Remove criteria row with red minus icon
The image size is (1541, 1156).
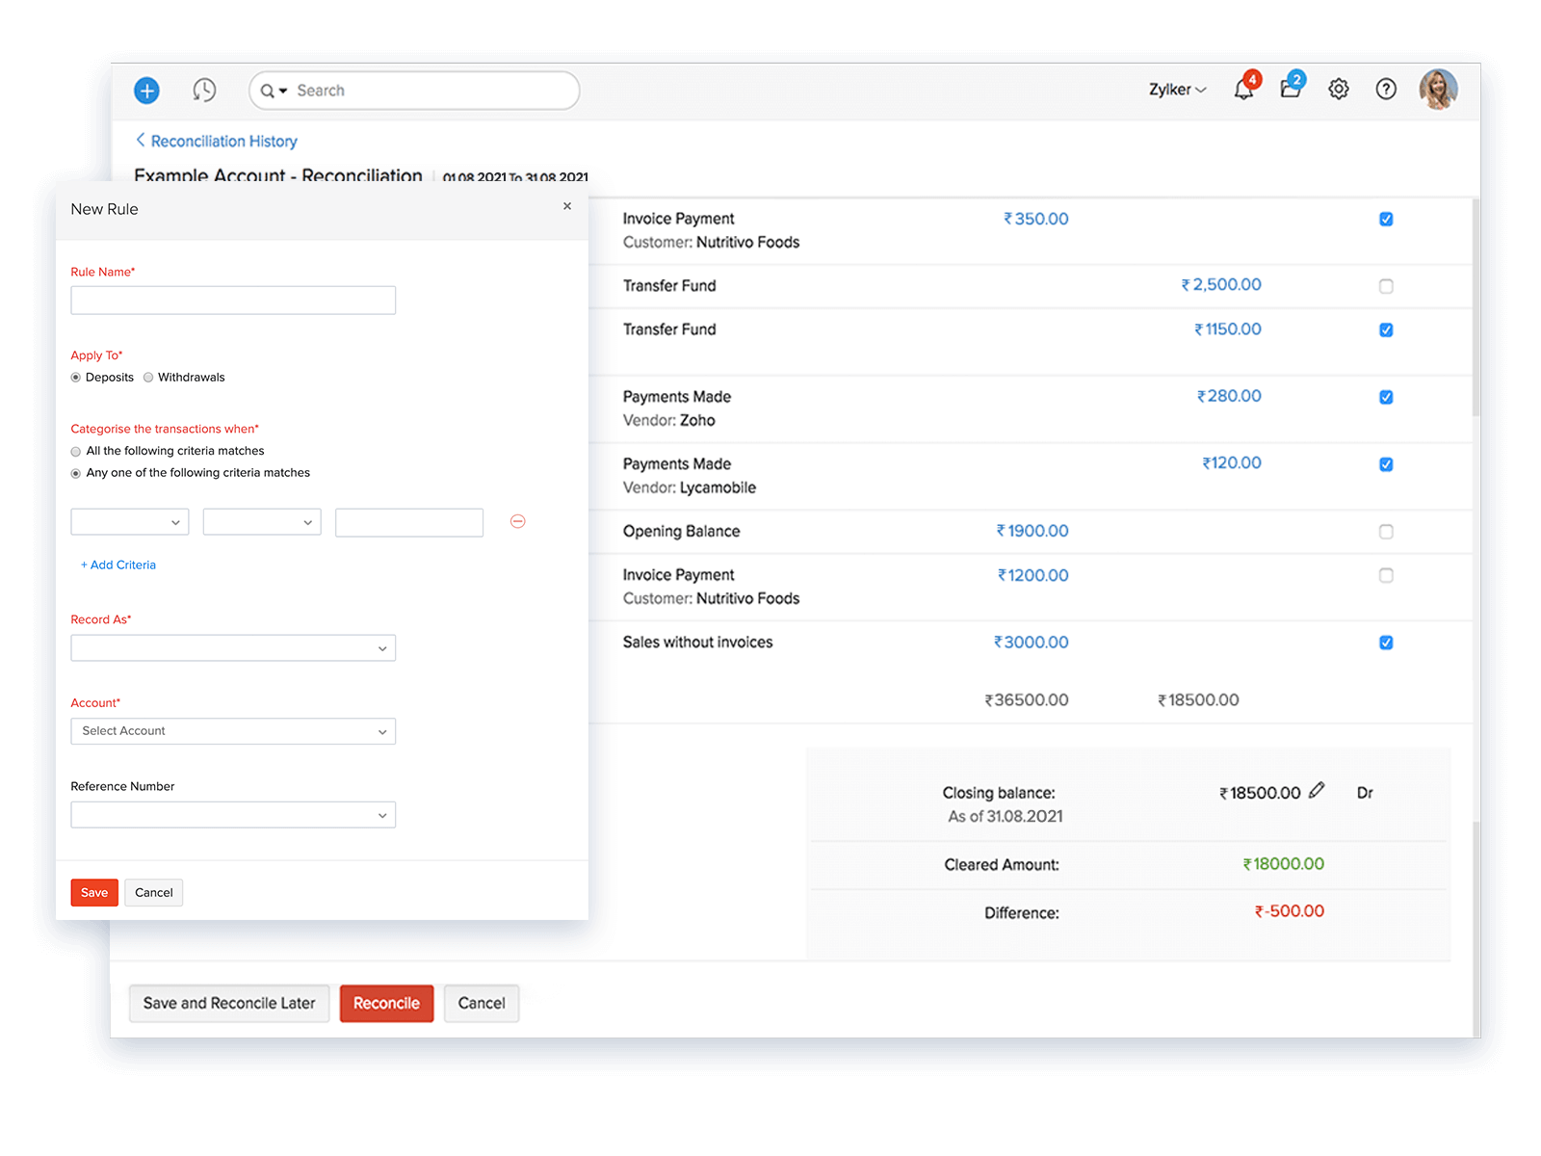517,521
